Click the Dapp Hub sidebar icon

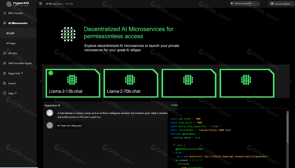pos(5,73)
